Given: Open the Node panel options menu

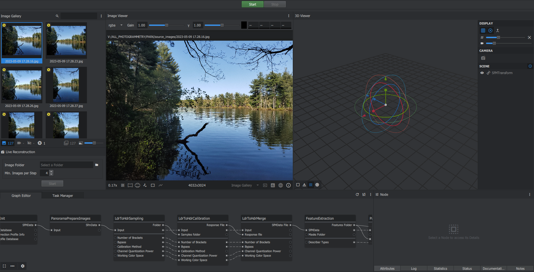Looking at the screenshot, I should click(x=530, y=195).
